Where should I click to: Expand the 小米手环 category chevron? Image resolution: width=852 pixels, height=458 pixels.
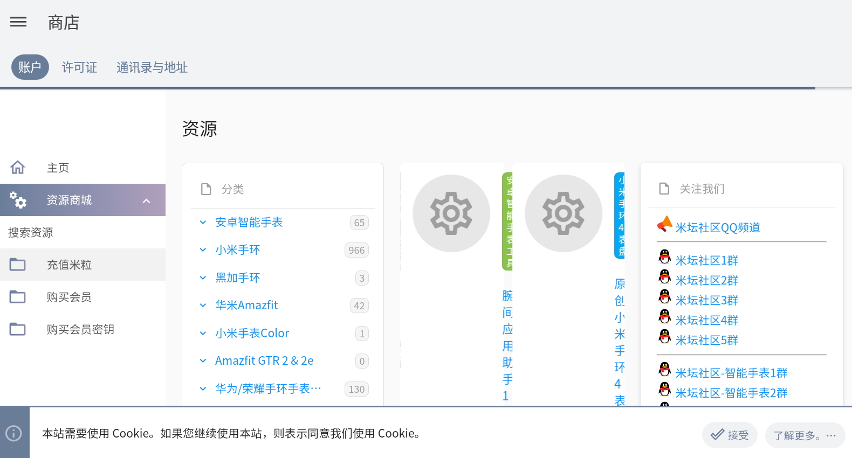(x=203, y=250)
